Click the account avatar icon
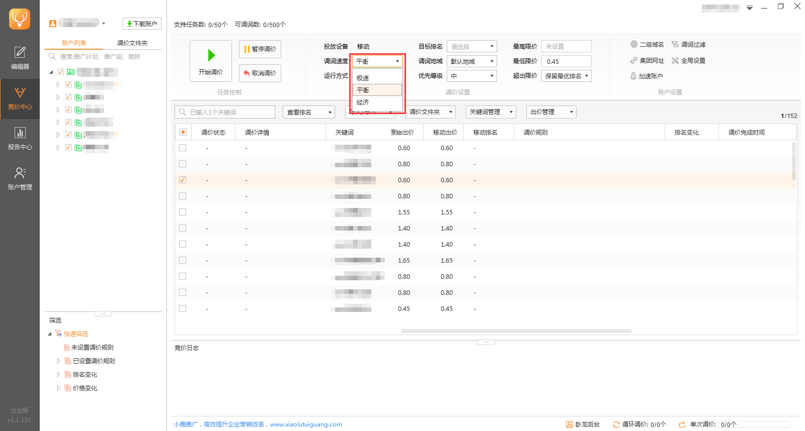 pos(53,24)
